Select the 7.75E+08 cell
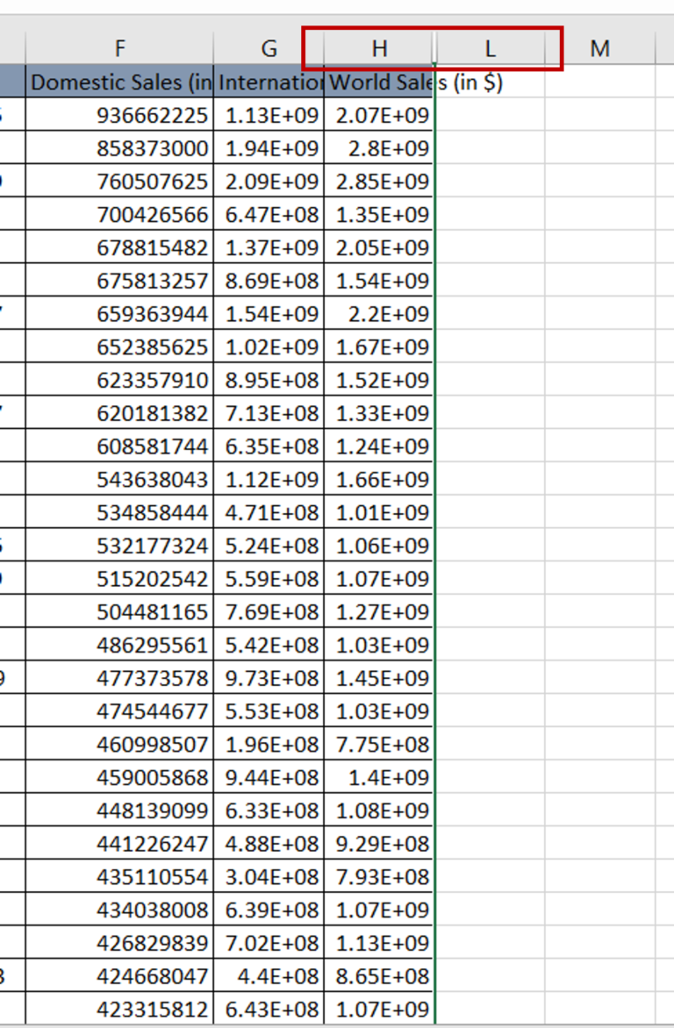 pos(379,744)
